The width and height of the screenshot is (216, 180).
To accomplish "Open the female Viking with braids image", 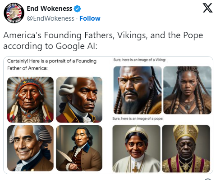I will pyautogui.click(x=187, y=90).
